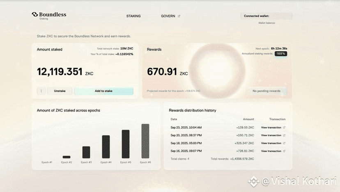Open external icon for Sep 18 transaction
Viewport: 340px width, 192px height.
[284, 143]
